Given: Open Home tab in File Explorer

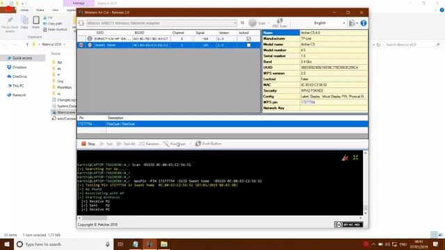Looking at the screenshot, I should click(24, 10).
